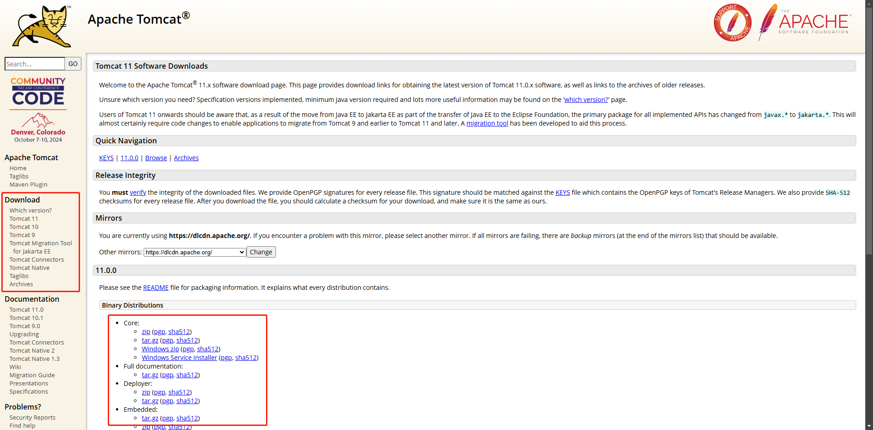The height and width of the screenshot is (430, 873).
Task: Download Core zip distribution
Action: [146, 332]
